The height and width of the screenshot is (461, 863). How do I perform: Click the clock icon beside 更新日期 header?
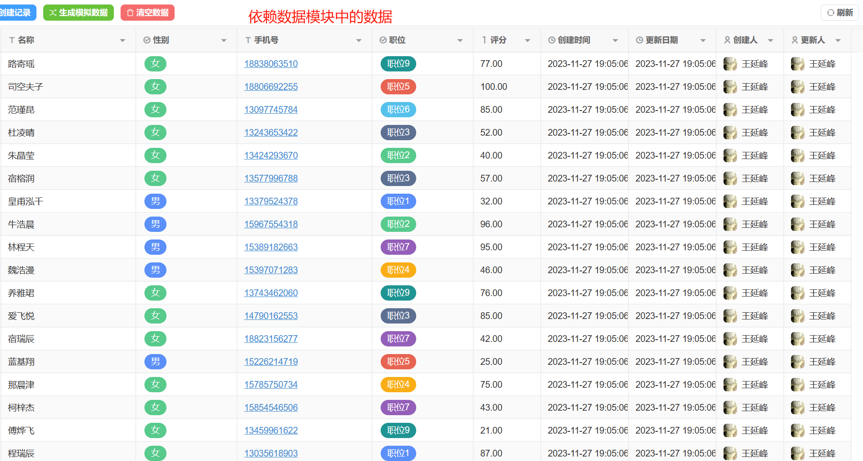click(639, 40)
